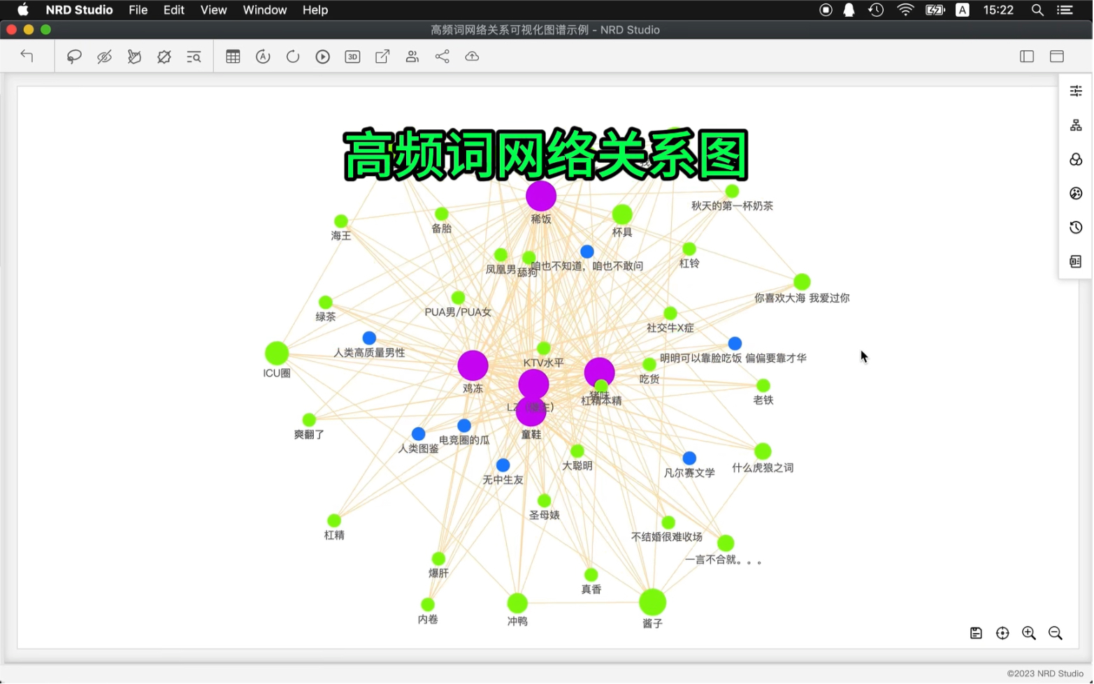
Task: Click the center target fit icon
Action: [1003, 634]
